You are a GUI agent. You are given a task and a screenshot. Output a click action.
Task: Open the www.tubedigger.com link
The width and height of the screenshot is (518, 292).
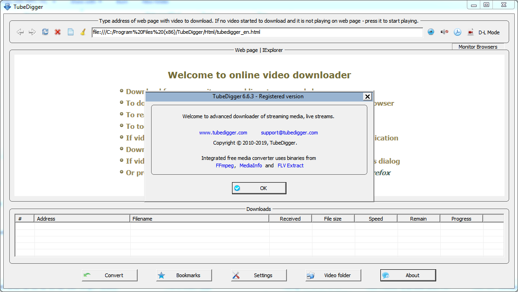[x=223, y=133]
